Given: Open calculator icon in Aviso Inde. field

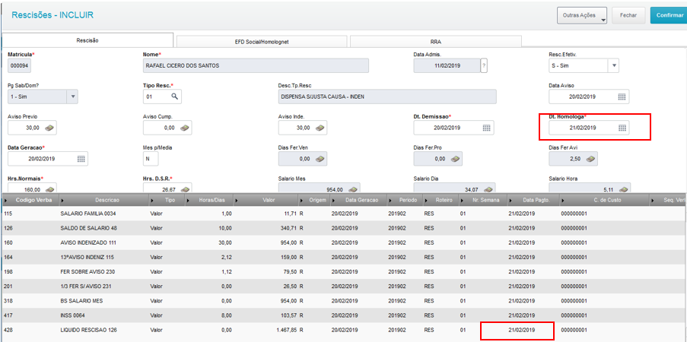Looking at the screenshot, I should click(x=320, y=128).
